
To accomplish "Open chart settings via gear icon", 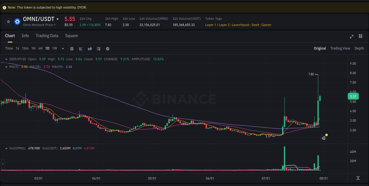I will [x=107, y=48].
